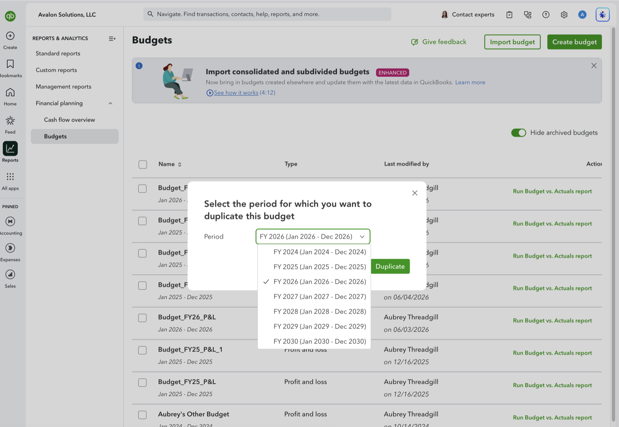Click the blue info icon in banner
This screenshot has height=427, width=619.
tap(139, 66)
